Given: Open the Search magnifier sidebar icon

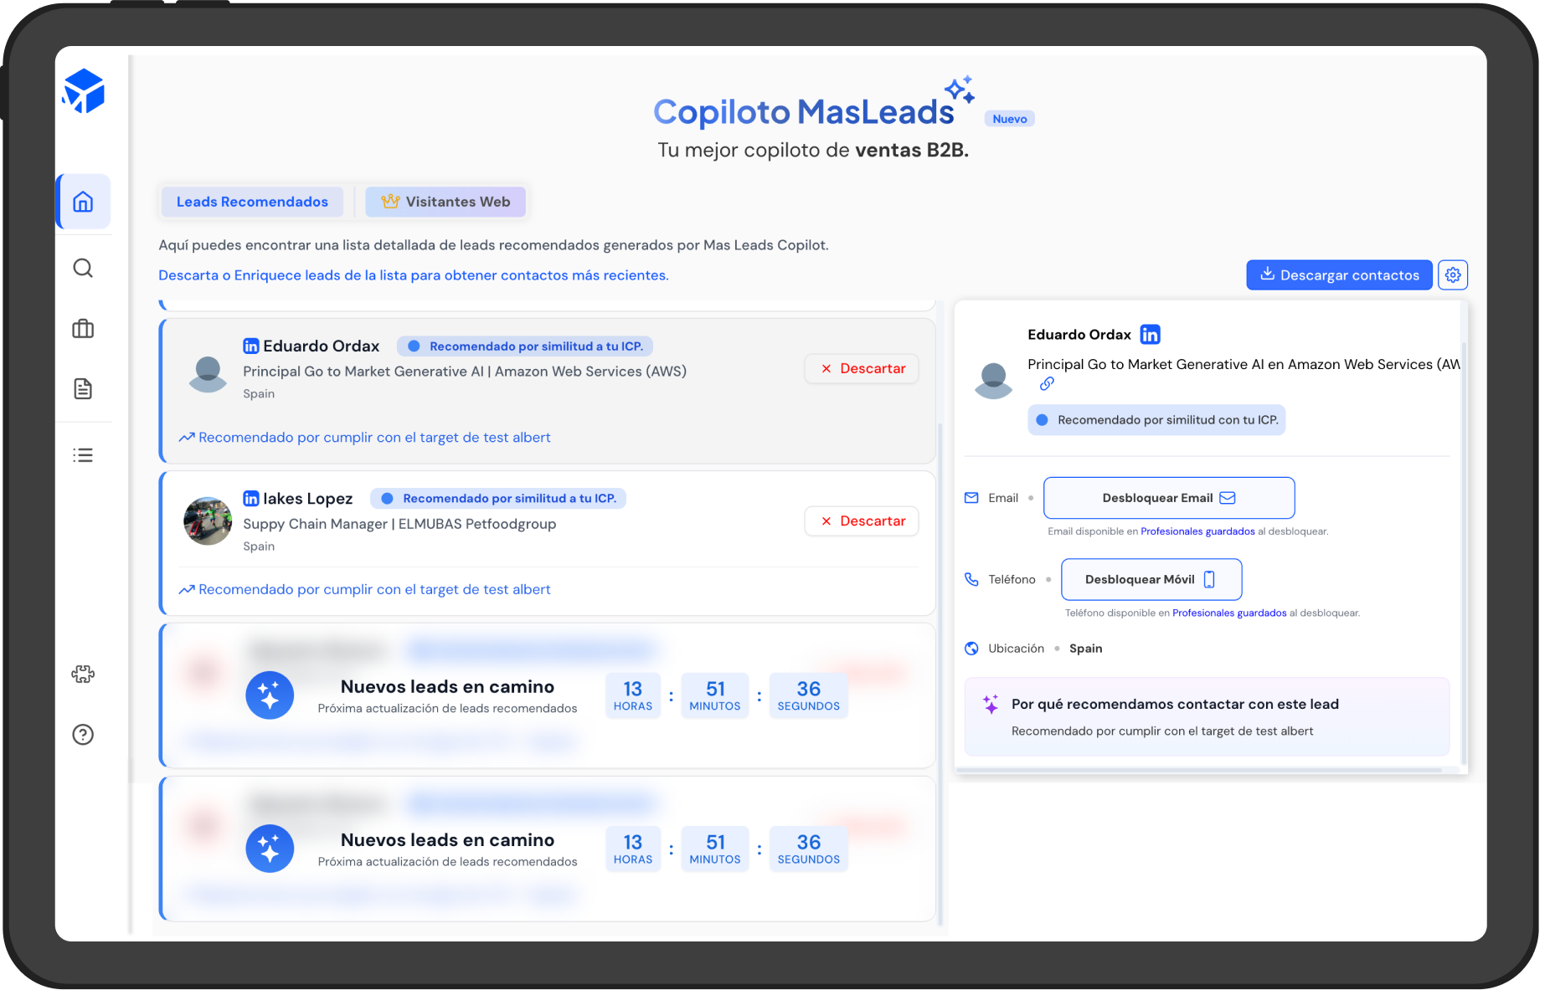Looking at the screenshot, I should point(83,268).
